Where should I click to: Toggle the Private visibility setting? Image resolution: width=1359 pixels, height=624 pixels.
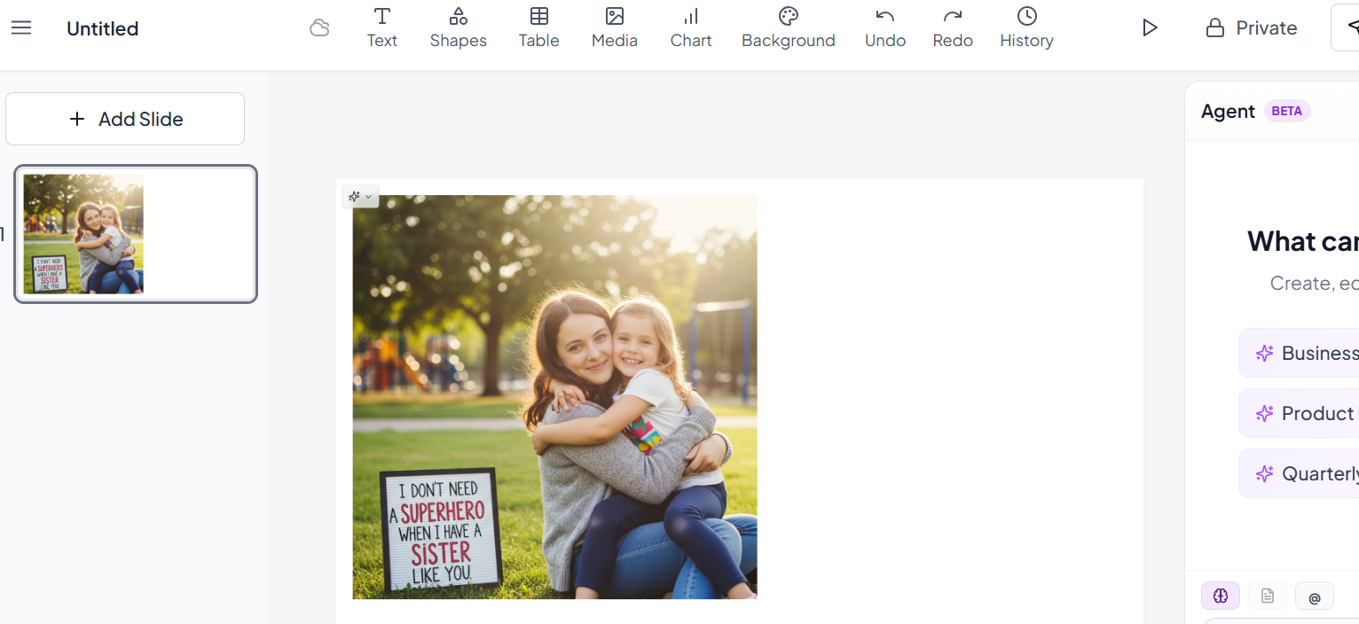pyautogui.click(x=1252, y=28)
